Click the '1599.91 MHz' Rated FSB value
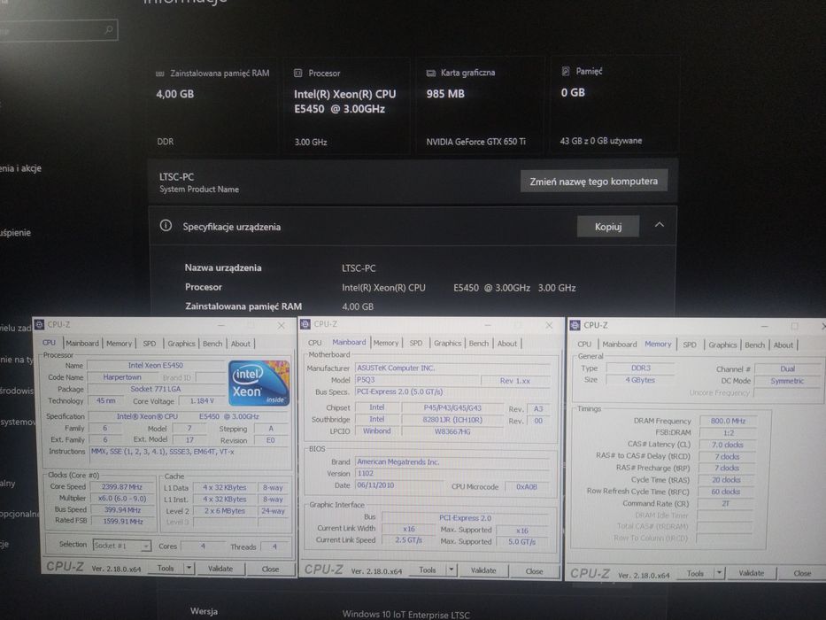Image resolution: width=826 pixels, height=620 pixels. (x=121, y=521)
